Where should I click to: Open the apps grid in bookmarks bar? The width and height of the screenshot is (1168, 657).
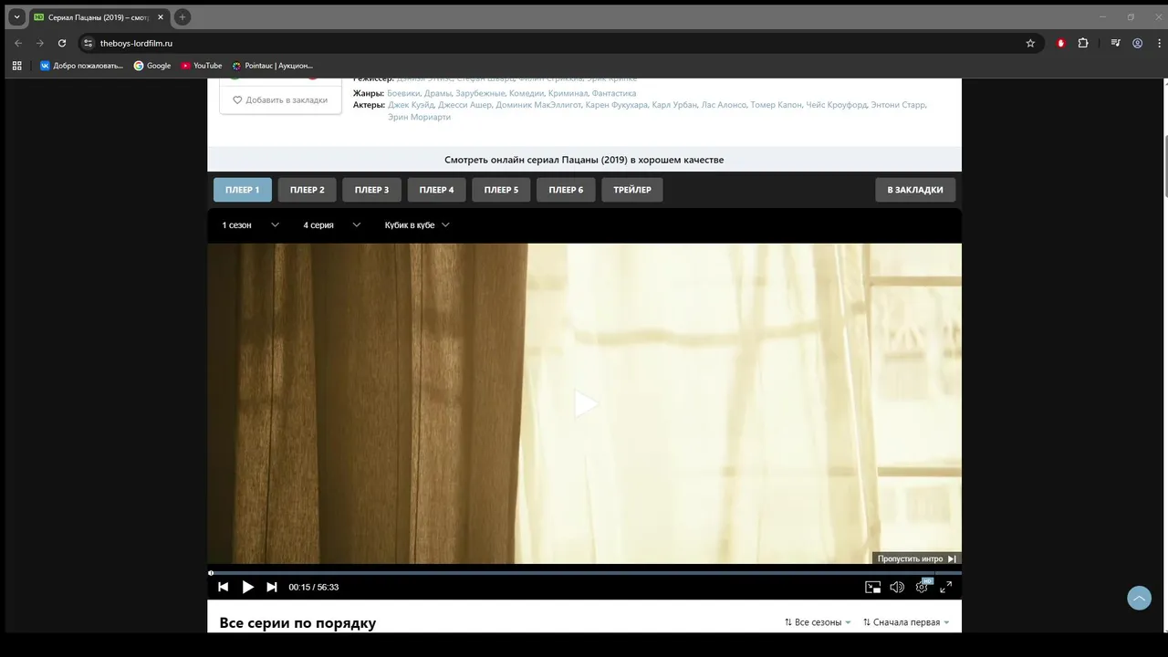[x=16, y=66]
